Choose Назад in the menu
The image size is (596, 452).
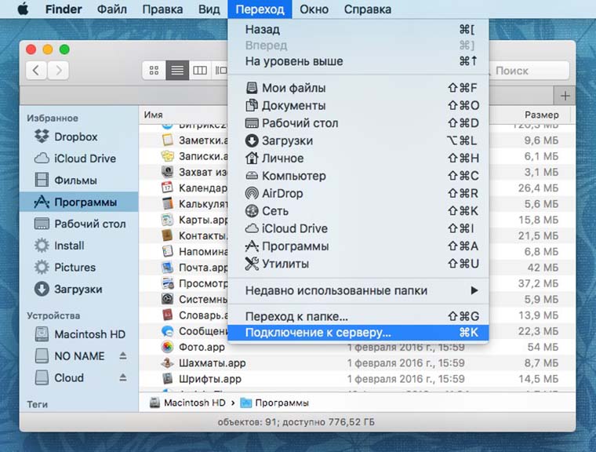pos(358,29)
